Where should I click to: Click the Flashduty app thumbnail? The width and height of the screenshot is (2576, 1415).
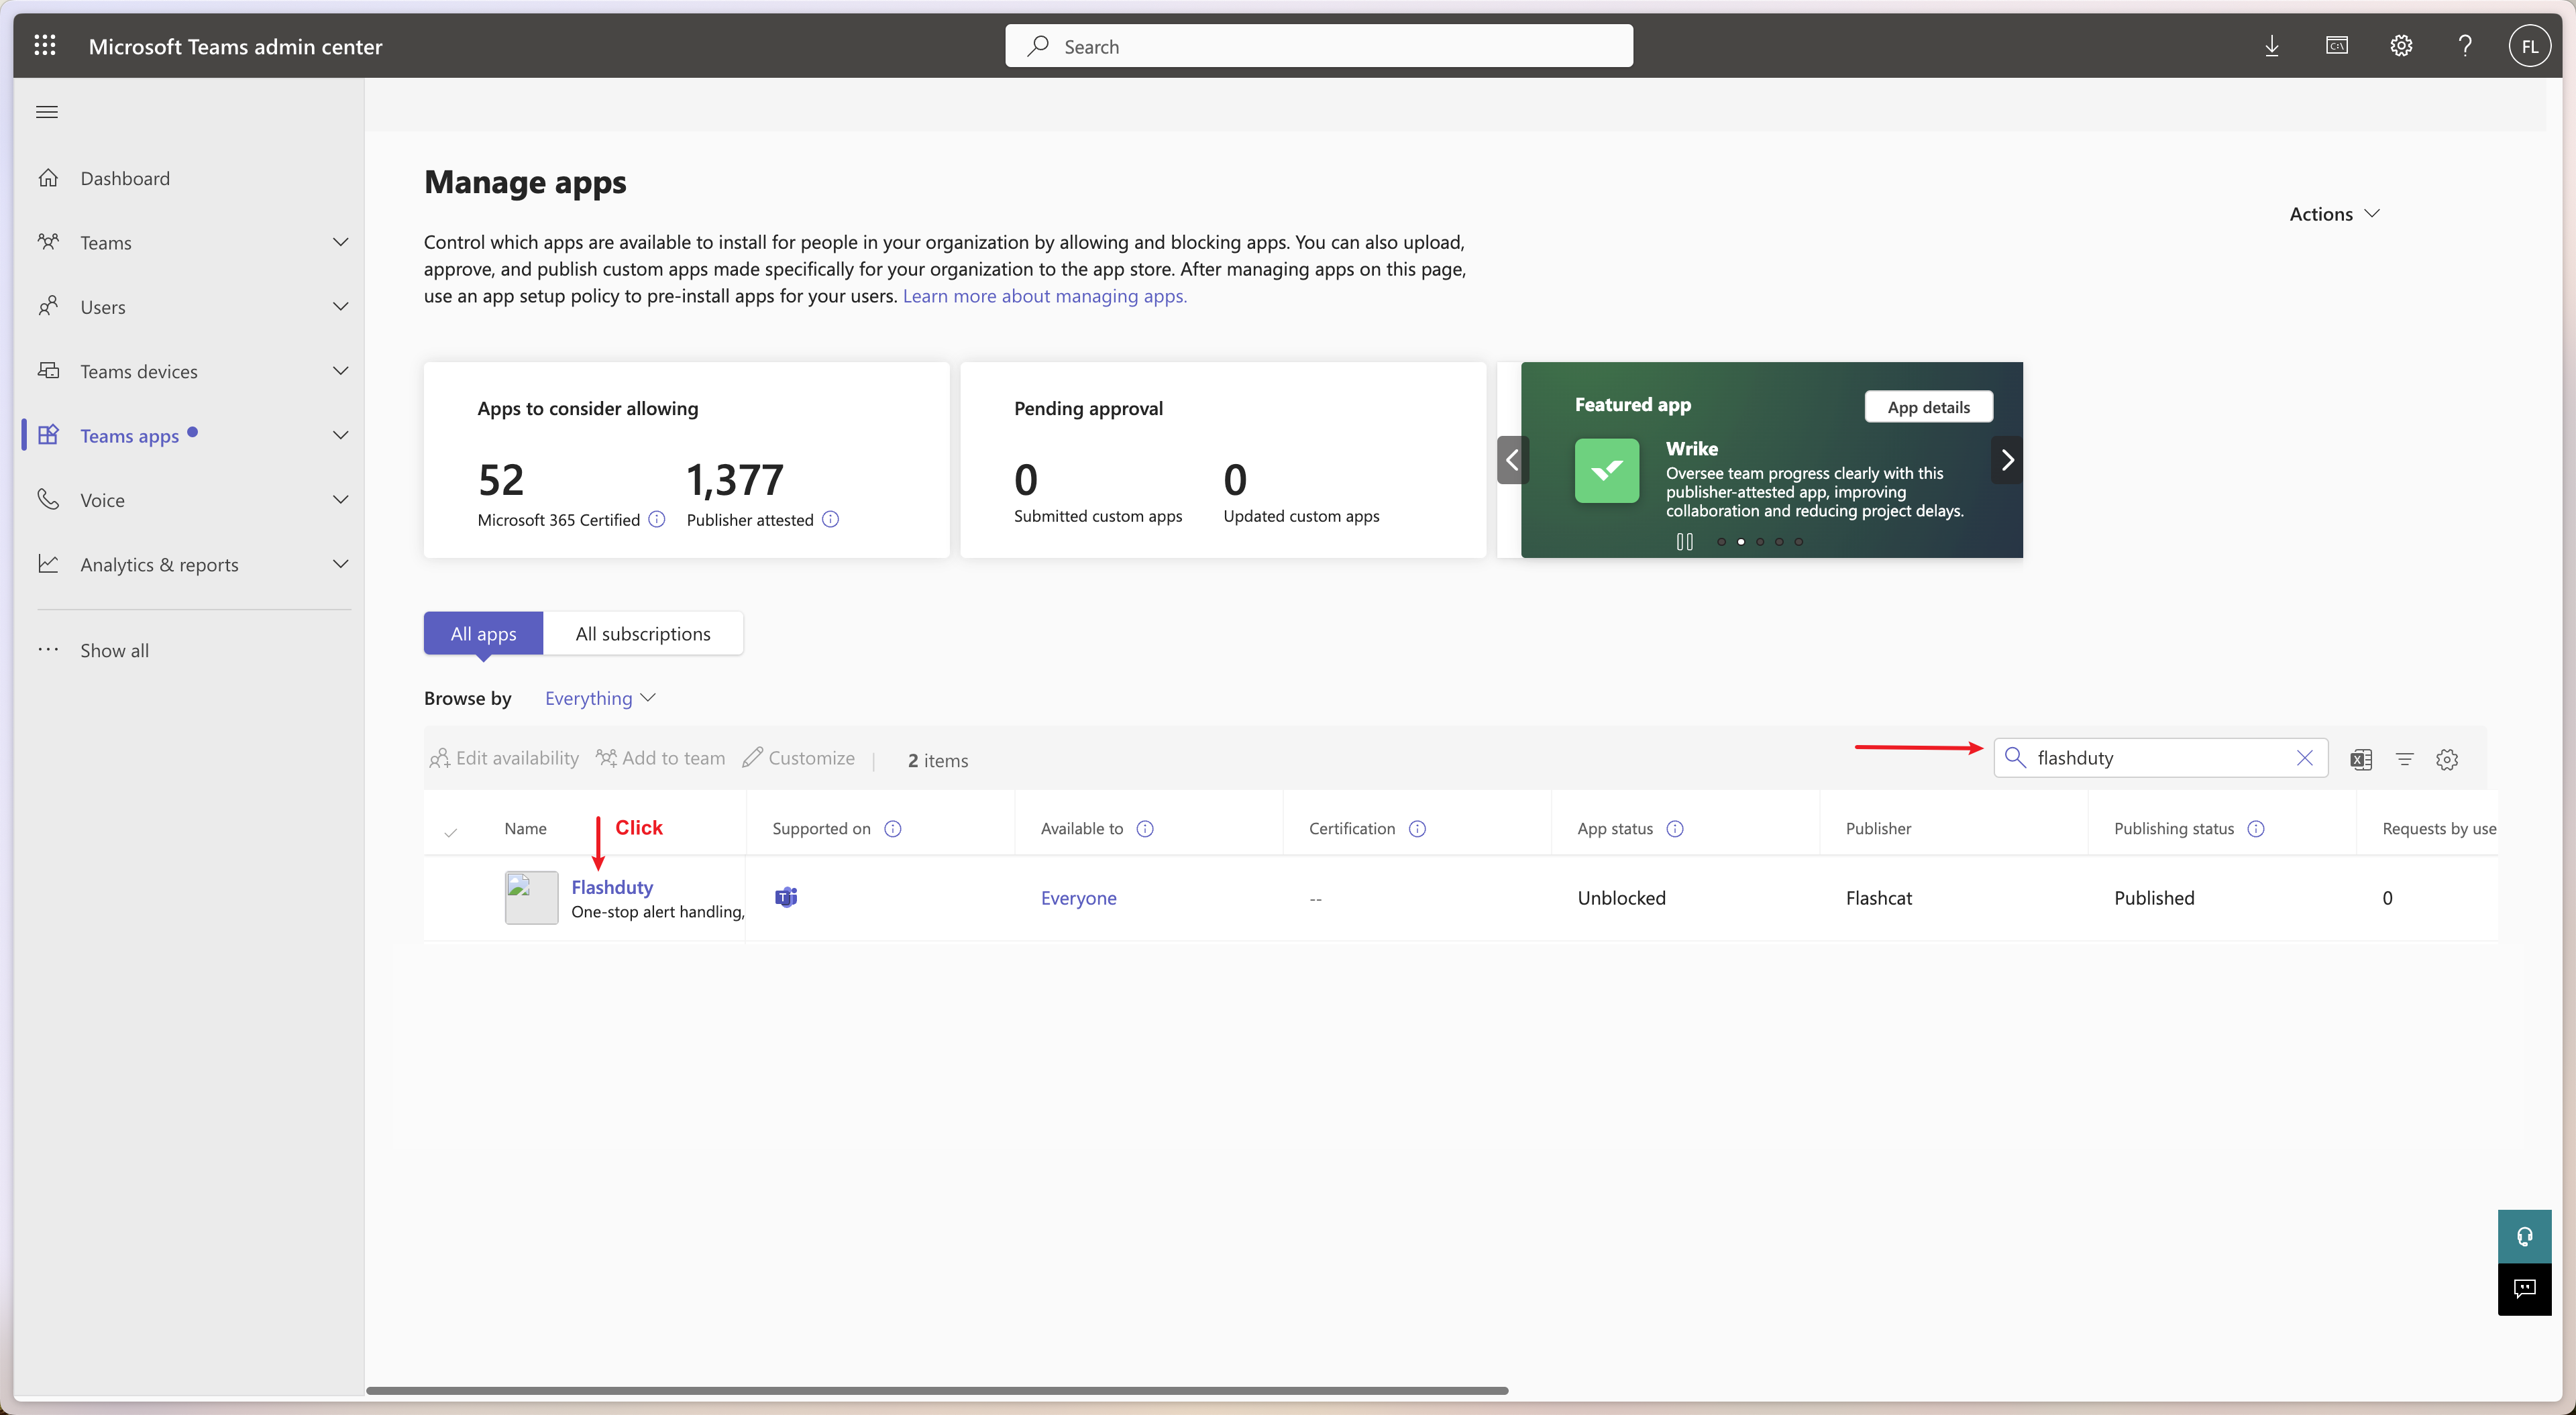point(531,897)
